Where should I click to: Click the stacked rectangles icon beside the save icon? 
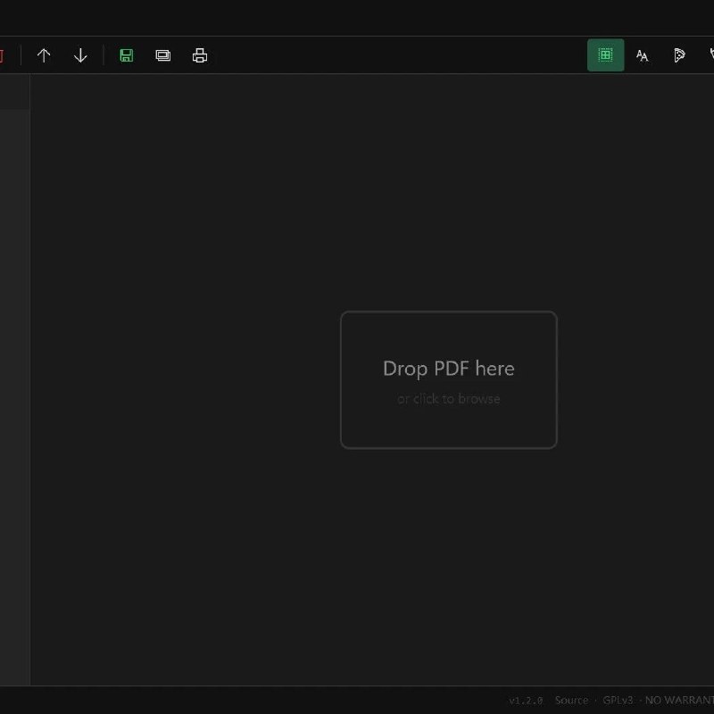[163, 55]
